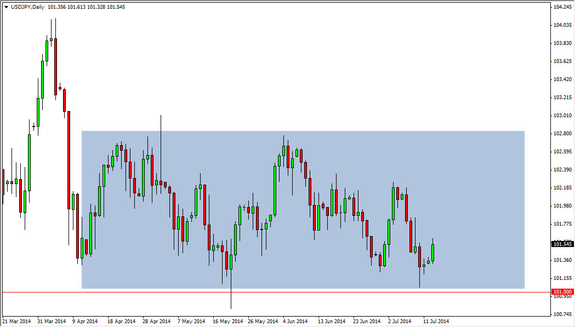This screenshot has height=327, width=575.
Task: Click the 9 Apr 2014 date label
Action: pyautogui.click(x=85, y=321)
